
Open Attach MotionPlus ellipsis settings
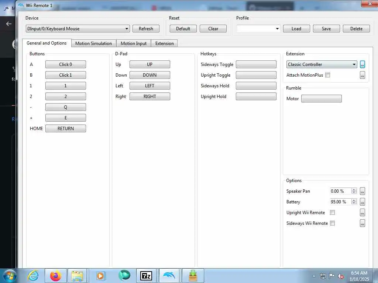pyautogui.click(x=362, y=75)
